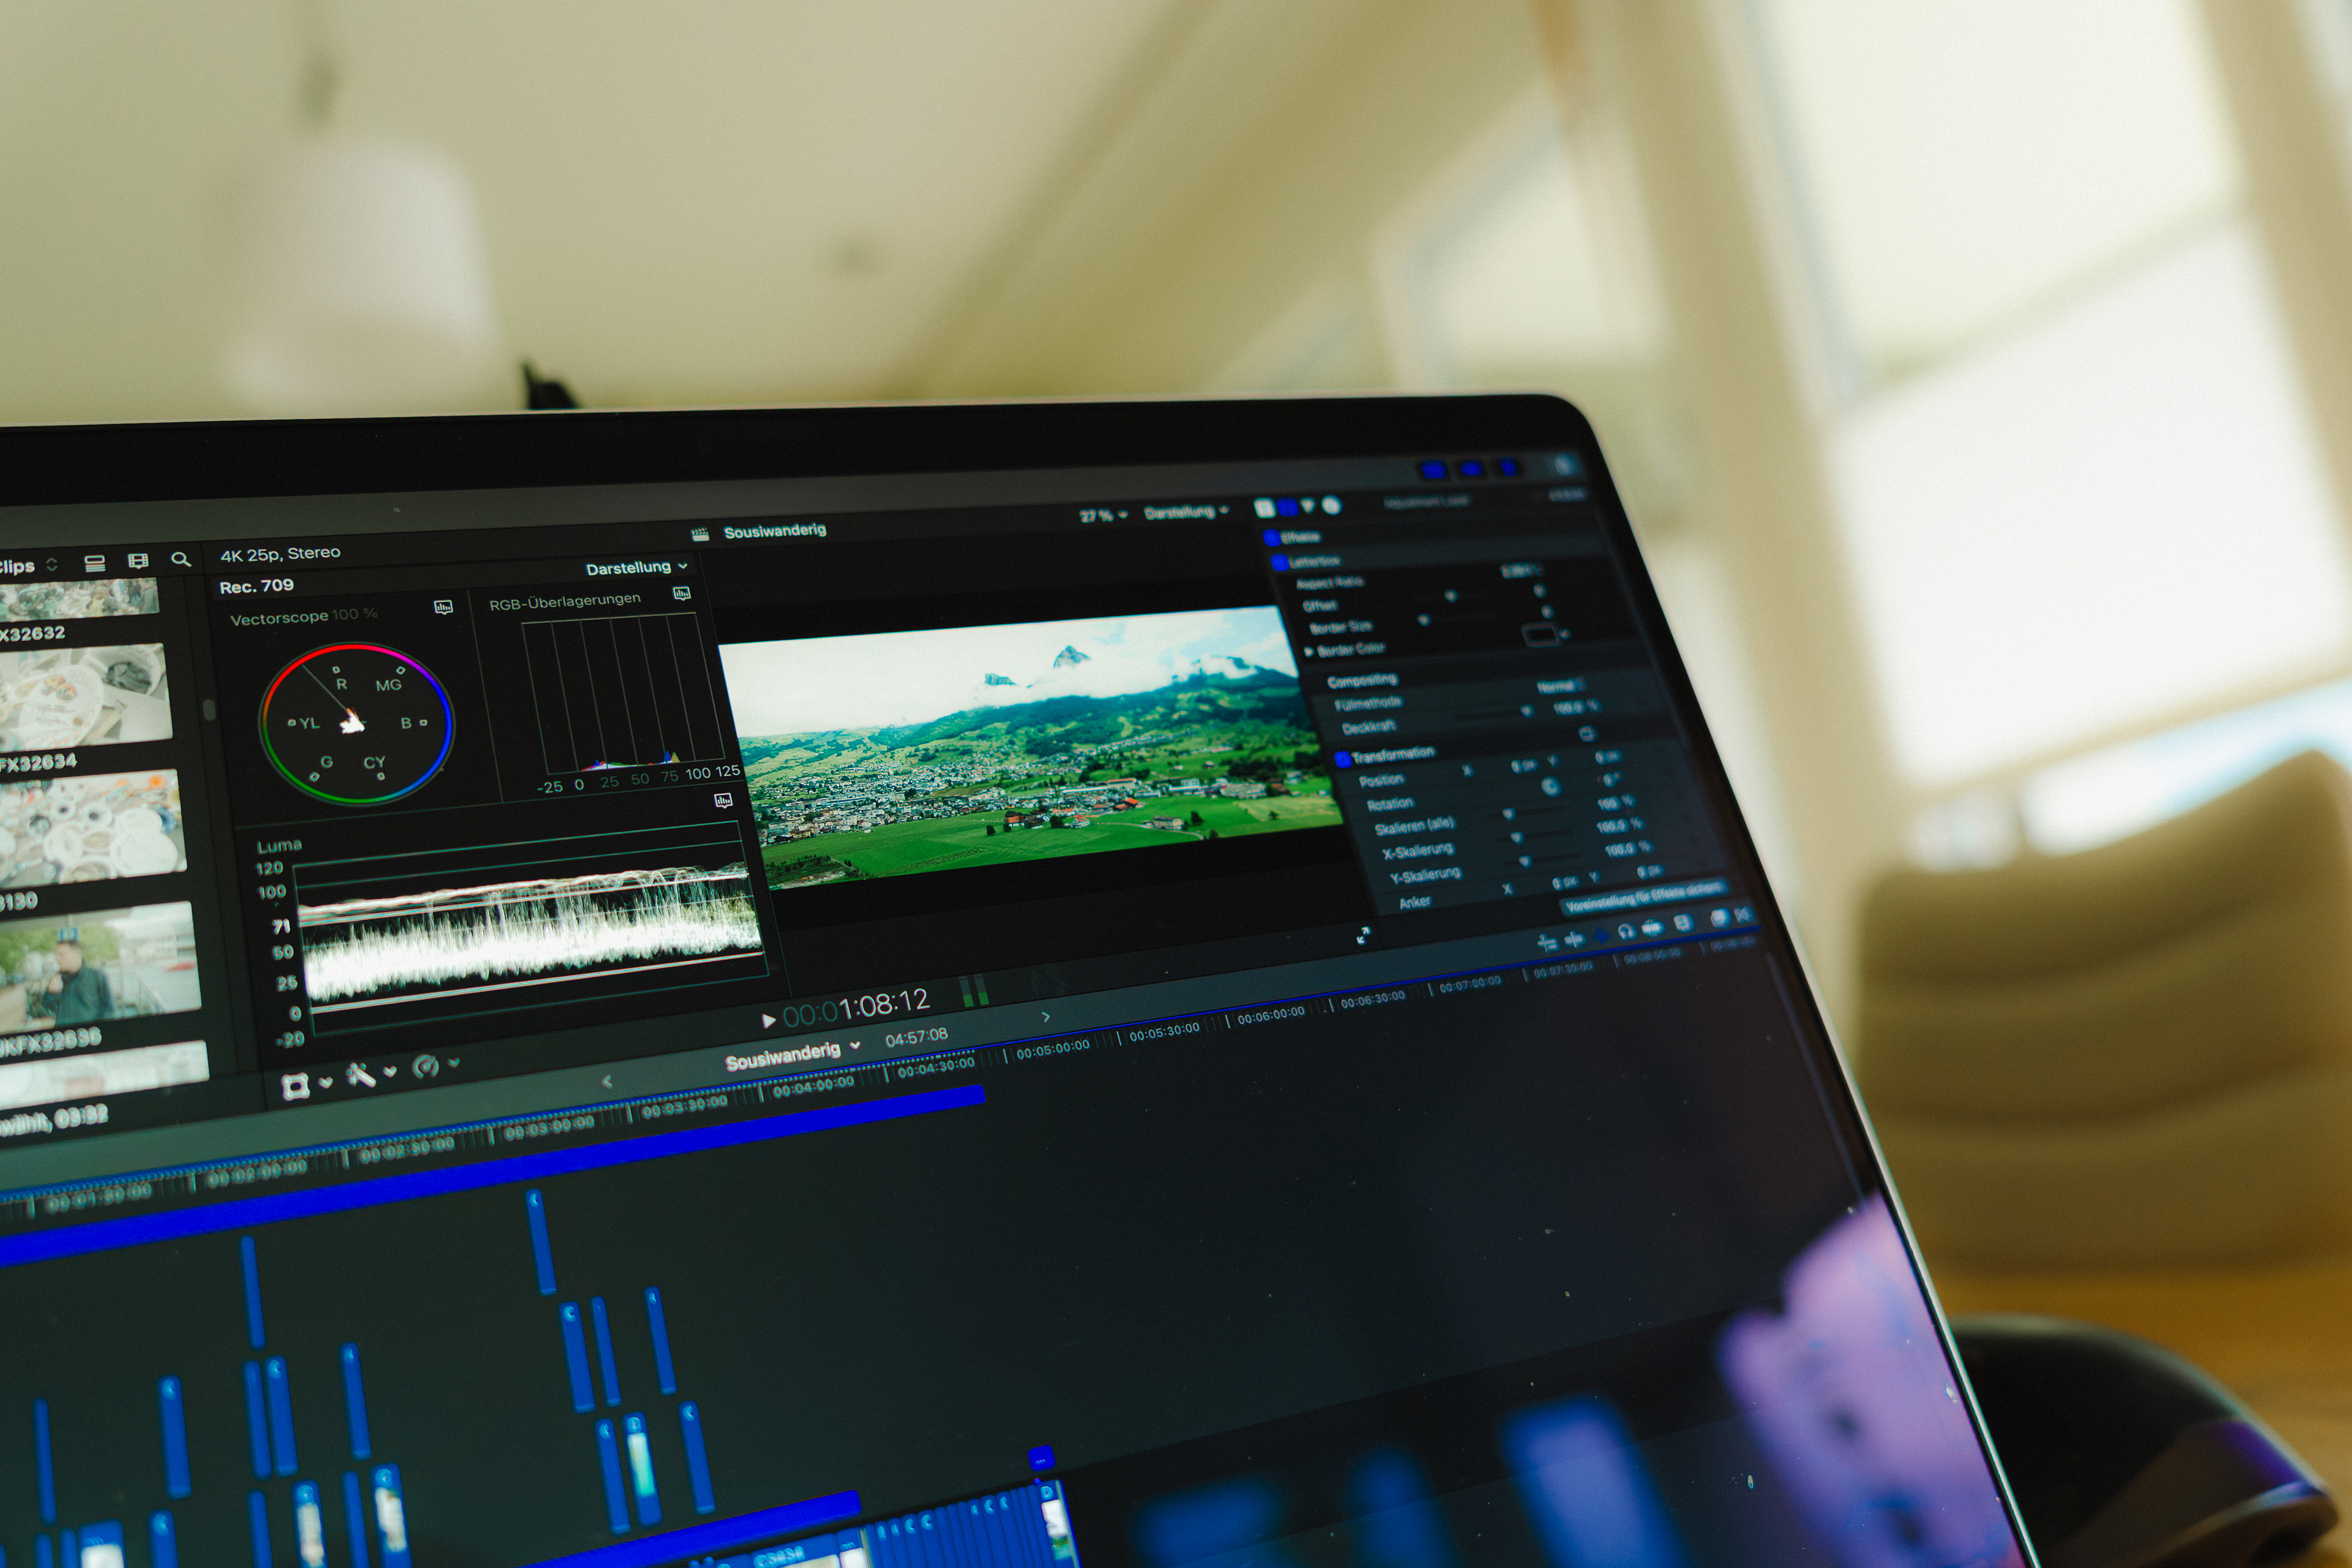This screenshot has height=1568, width=2352.
Task: Click the 00:06:00:00 ruler mark
Action: [x=1270, y=1015]
